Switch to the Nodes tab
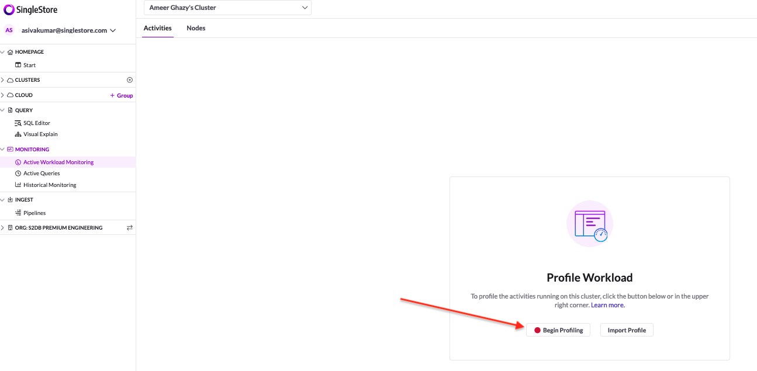This screenshot has height=371, width=757. tap(196, 27)
